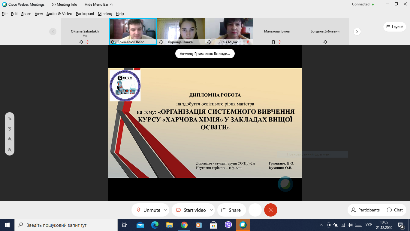This screenshot has height=231, width=410.
Task: Select Лілія Мідак video thumbnail
Action: tap(229, 31)
